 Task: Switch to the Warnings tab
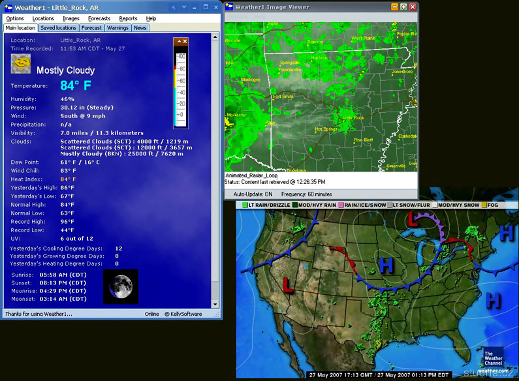coord(118,28)
